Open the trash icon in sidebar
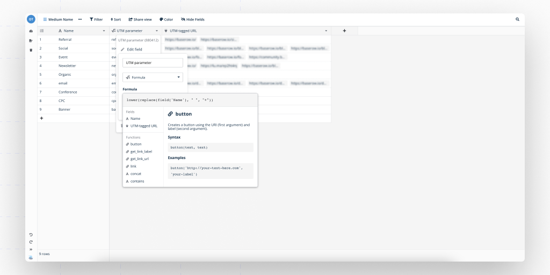Viewport: 550px width, 275px height. click(31, 50)
